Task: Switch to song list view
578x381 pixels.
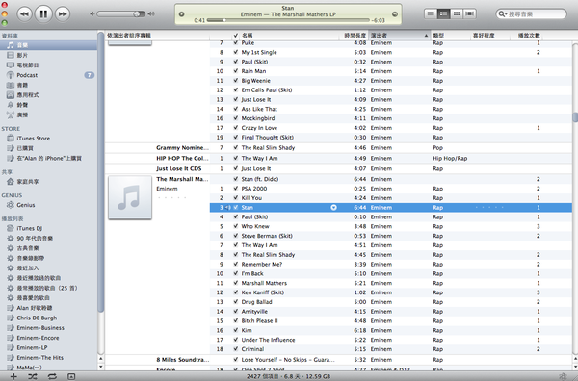Action: click(x=431, y=14)
